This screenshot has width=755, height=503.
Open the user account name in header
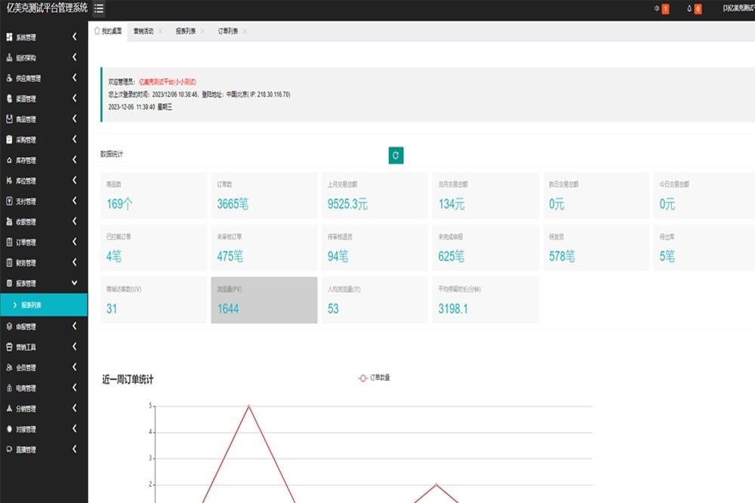(x=736, y=9)
